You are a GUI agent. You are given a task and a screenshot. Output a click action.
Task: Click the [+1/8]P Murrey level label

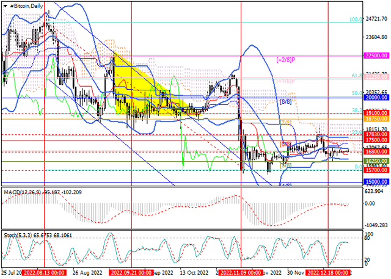pyautogui.click(x=286, y=81)
